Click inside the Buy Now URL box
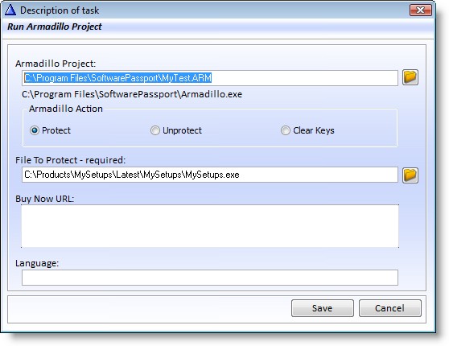 coord(210,226)
